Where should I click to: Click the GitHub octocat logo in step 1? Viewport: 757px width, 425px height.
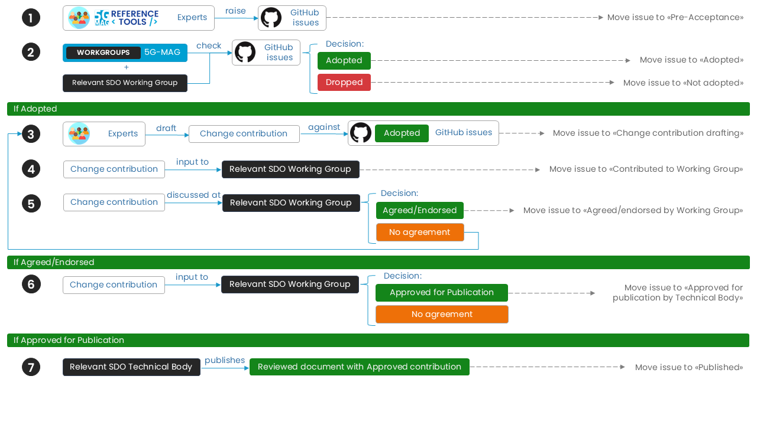[x=271, y=18]
